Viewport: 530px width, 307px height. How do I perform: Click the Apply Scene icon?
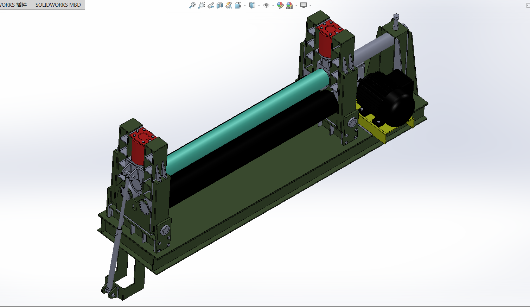tap(289, 5)
